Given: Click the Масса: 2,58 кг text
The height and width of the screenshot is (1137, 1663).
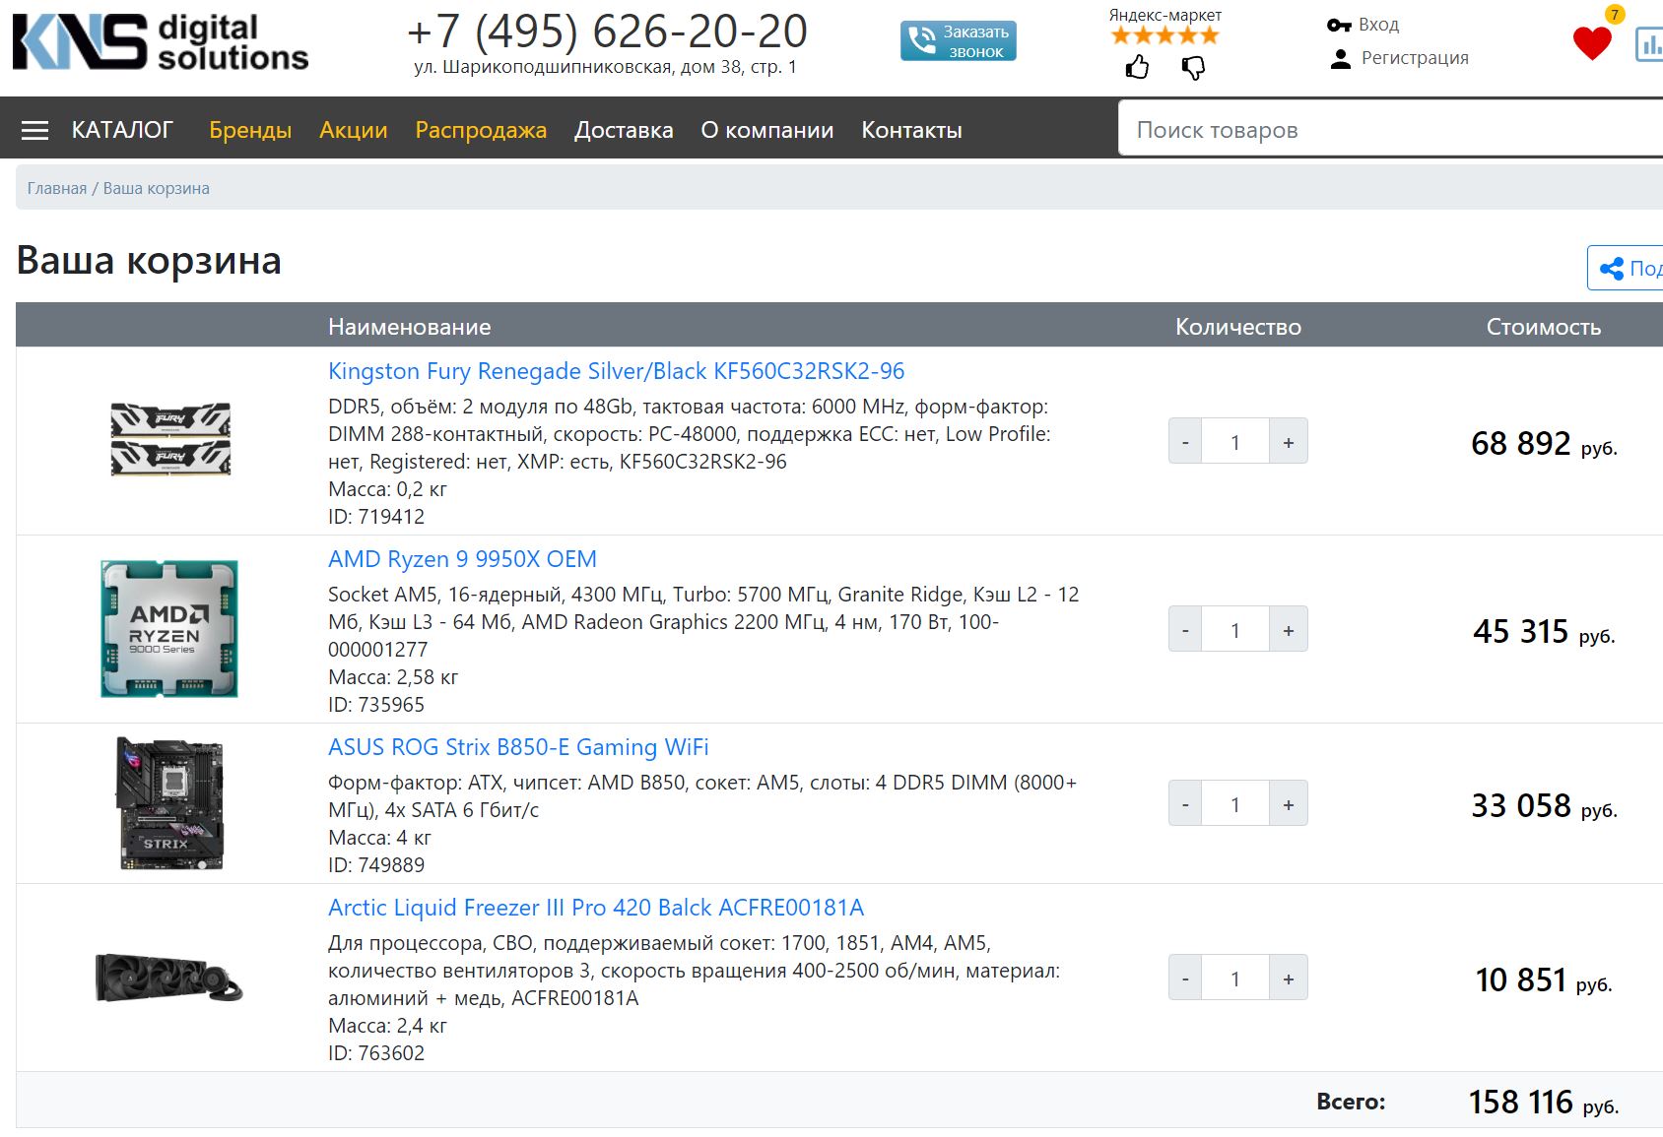Looking at the screenshot, I should coord(393,677).
